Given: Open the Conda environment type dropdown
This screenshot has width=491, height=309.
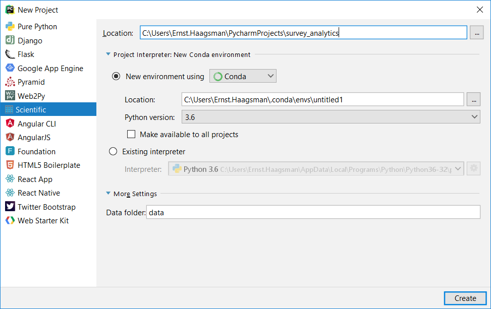Looking at the screenshot, I should pyautogui.click(x=243, y=76).
